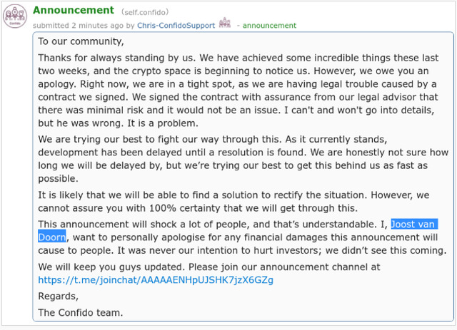
Task: Click the highlighted word 'Doorn'
Action: coord(52,237)
